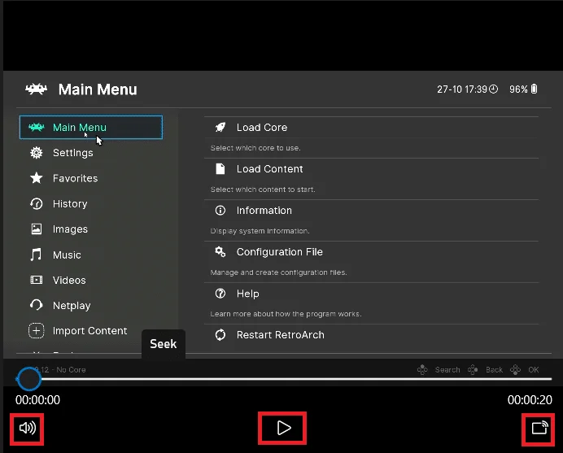This screenshot has width=563, height=453.
Task: Click the 'Display system information.' text
Action: click(x=260, y=231)
